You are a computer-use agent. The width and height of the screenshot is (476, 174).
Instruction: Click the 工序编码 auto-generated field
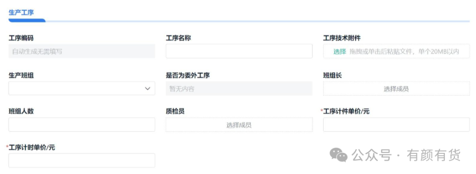click(x=82, y=51)
